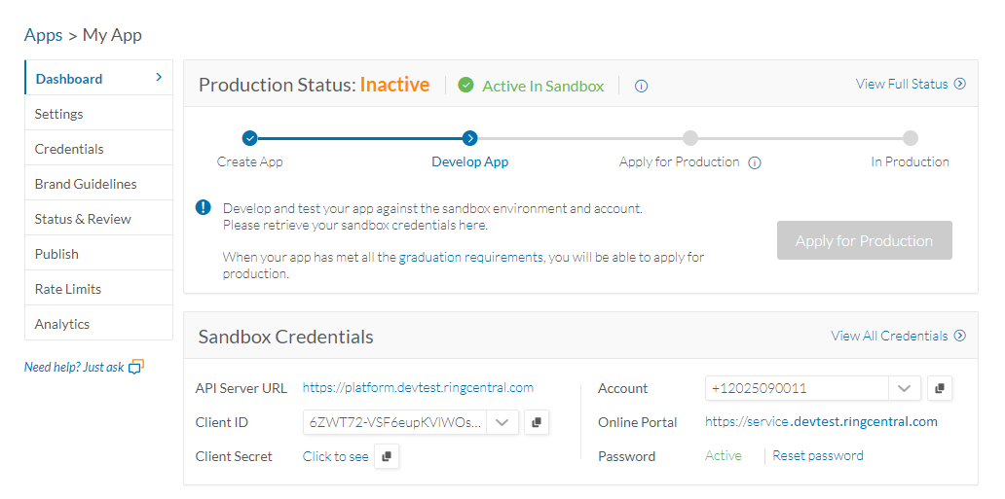1005x499 pixels.
Task: Open the Dashboard sidebar item
Action: coord(98,79)
